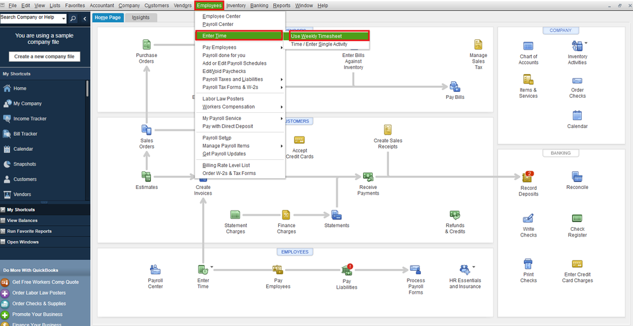Choose Edit/Void Paychecks menu item

224,72
